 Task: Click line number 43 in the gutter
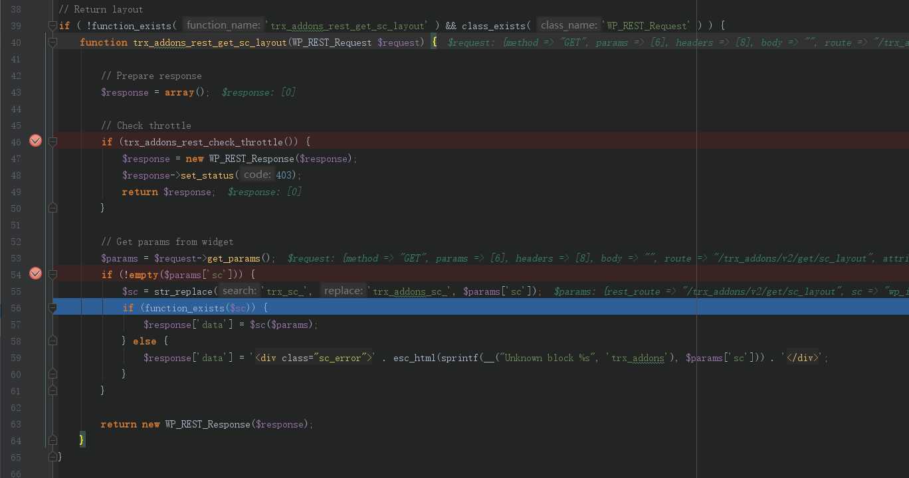16,92
